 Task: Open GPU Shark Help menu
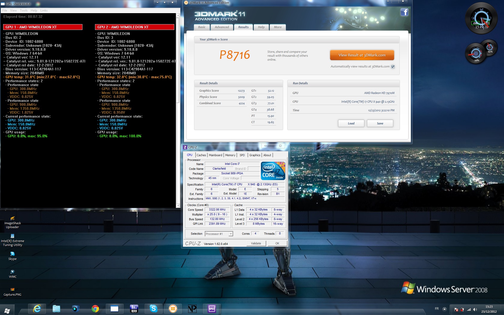point(34,10)
